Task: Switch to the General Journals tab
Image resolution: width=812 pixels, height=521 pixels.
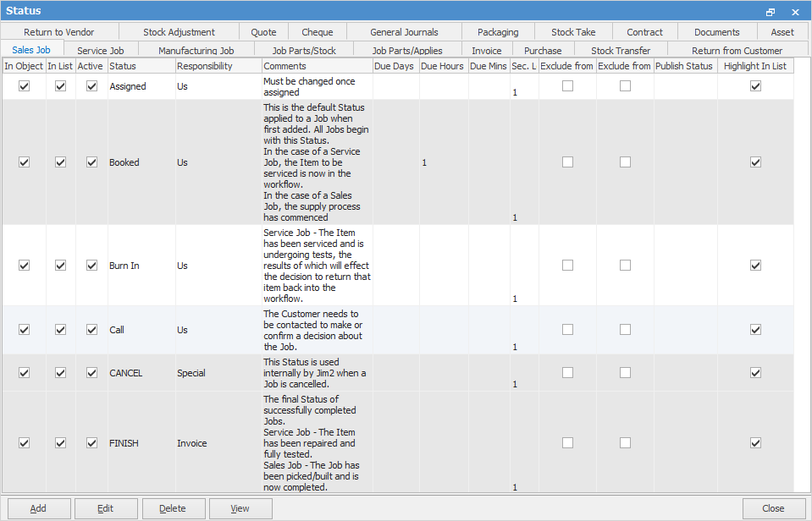Action: 404,32
